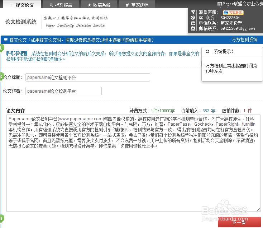Click the refresh icon beside 系统提示

coord(207,51)
